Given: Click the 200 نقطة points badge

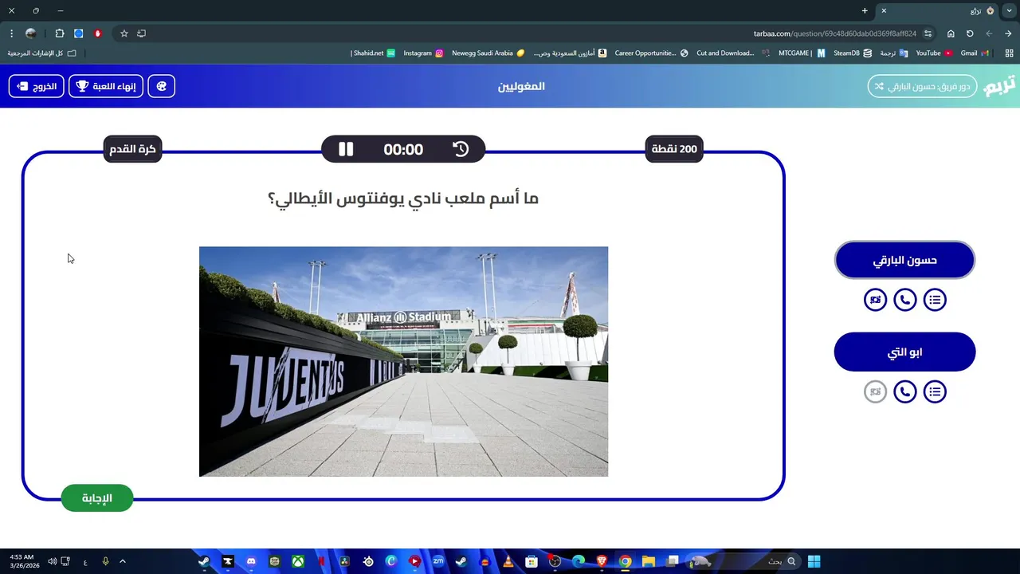Looking at the screenshot, I should [x=674, y=149].
